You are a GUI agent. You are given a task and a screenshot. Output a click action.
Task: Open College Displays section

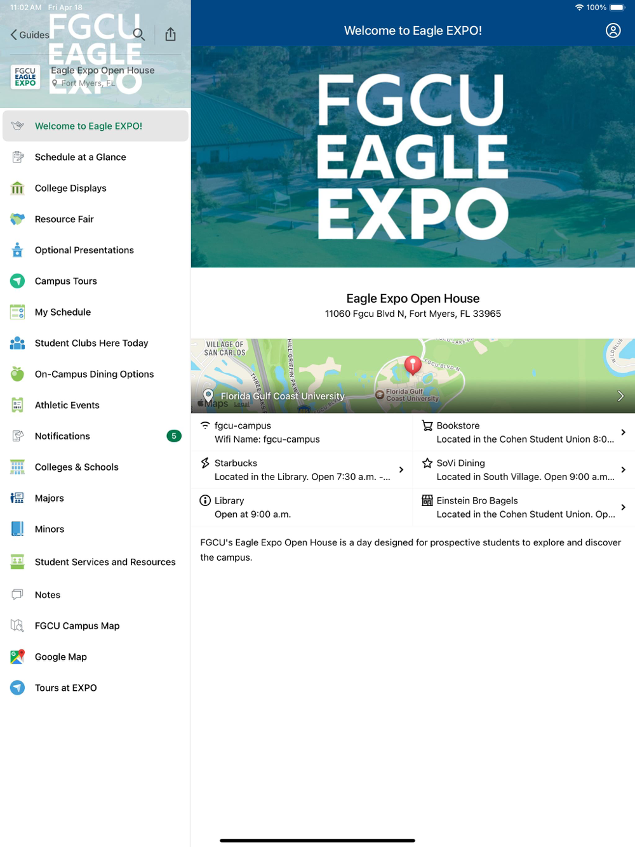pyautogui.click(x=95, y=188)
